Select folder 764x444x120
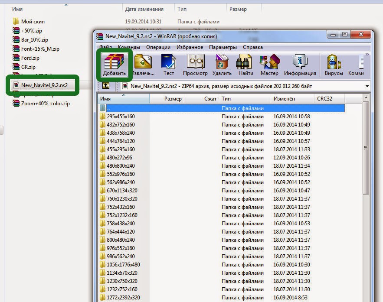 click(x=121, y=232)
